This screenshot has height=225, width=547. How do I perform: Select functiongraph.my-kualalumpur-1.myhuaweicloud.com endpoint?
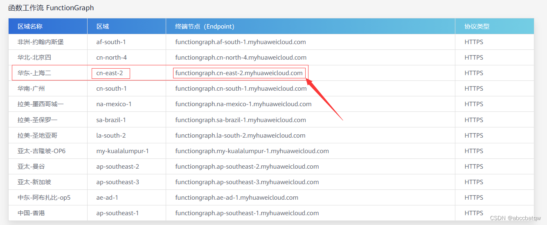click(252, 151)
